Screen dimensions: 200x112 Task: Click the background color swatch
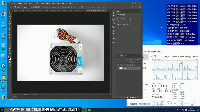point(10,59)
